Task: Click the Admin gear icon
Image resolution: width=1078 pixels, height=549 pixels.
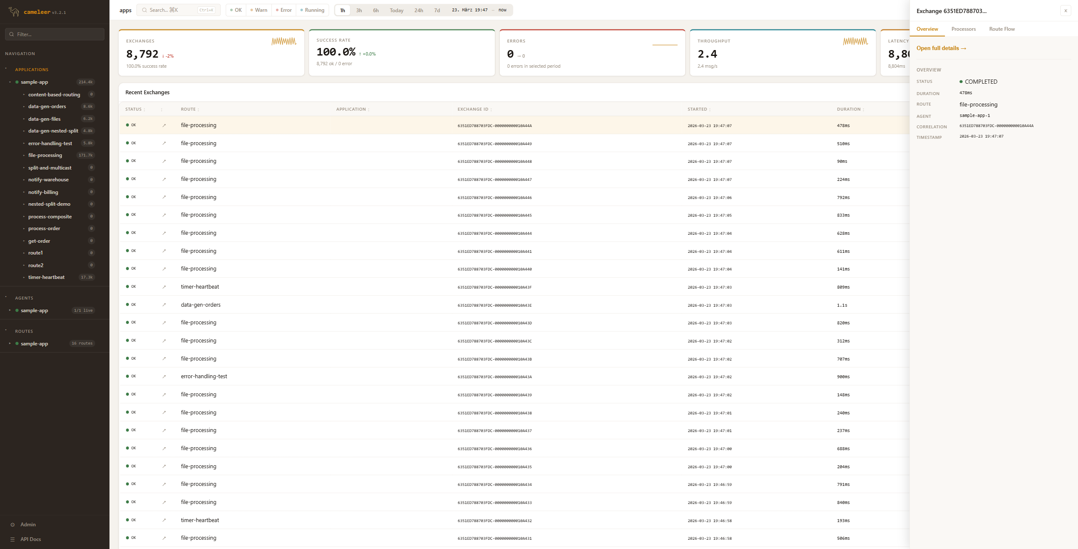Action: point(13,525)
